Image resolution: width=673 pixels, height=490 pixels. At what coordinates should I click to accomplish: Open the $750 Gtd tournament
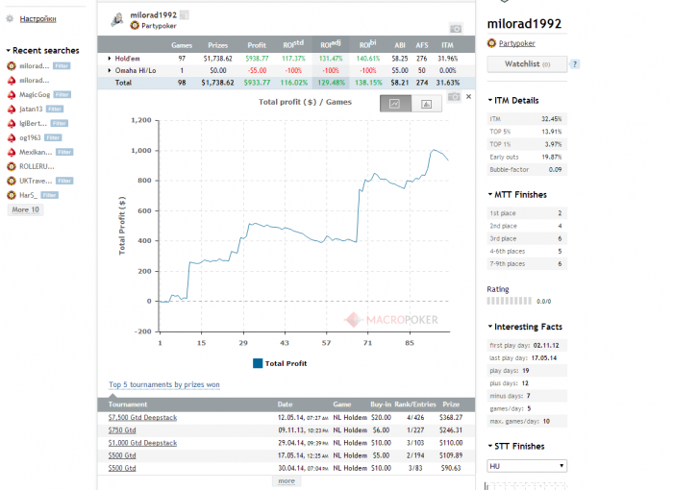122,429
